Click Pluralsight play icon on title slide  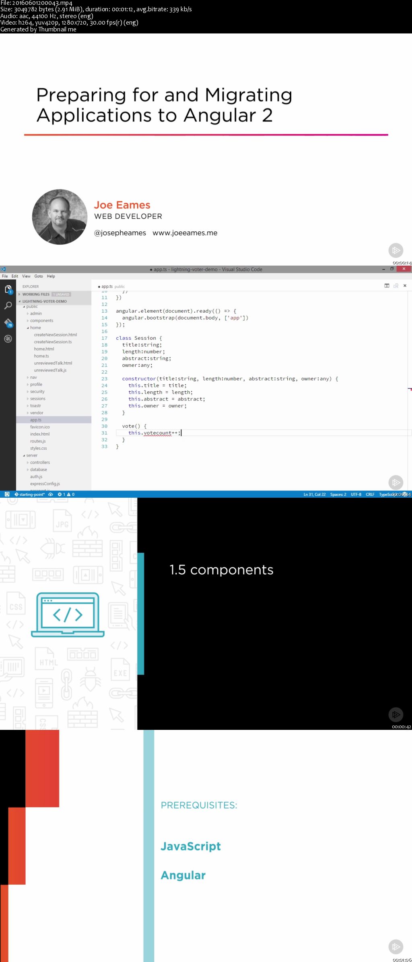396,250
